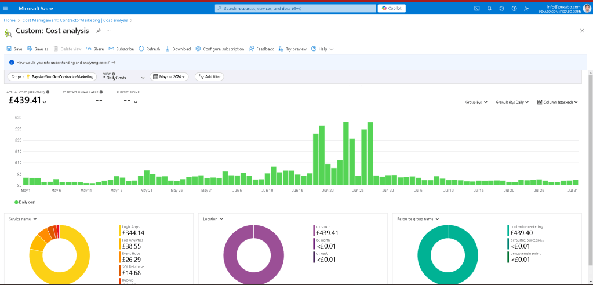Download the cost analysis data

pos(178,49)
